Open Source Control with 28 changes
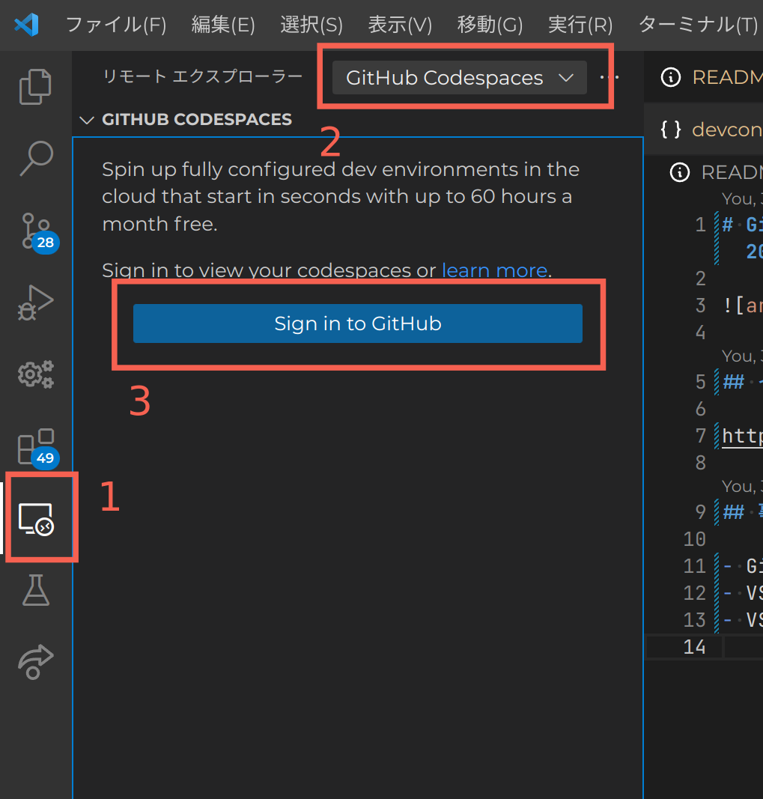Viewport: 763px width, 799px height. coord(36,230)
